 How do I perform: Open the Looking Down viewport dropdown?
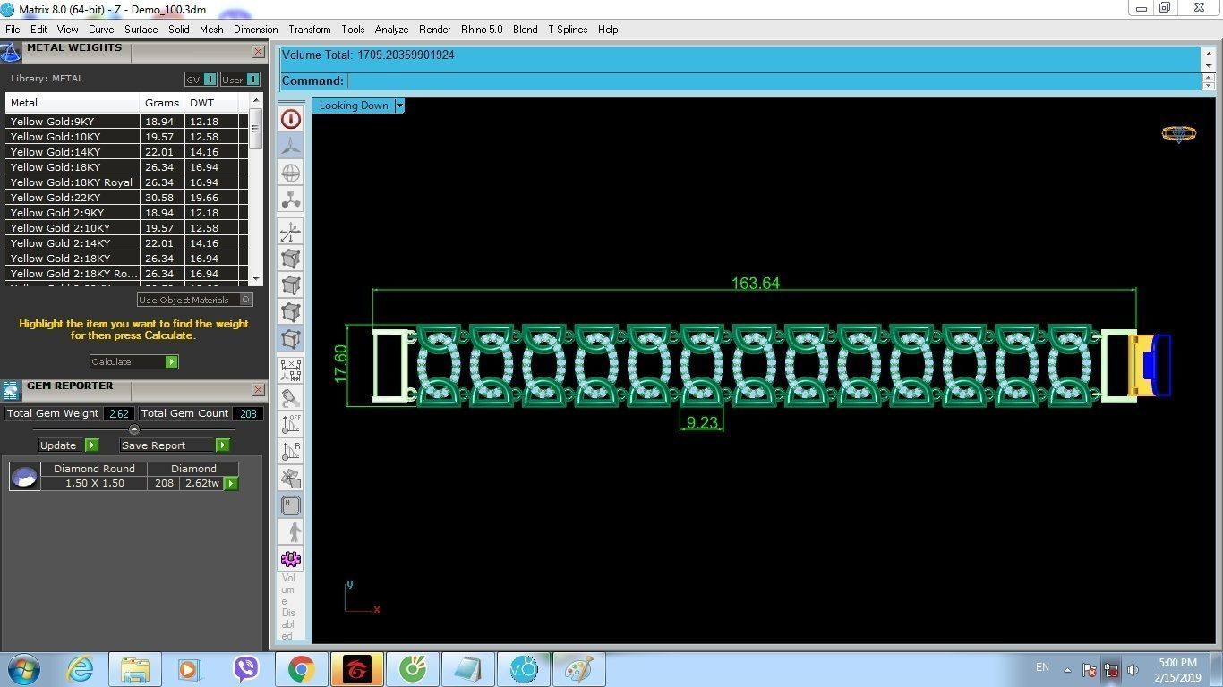(x=399, y=106)
